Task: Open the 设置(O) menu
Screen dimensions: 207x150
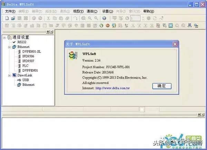Action: click(x=108, y=11)
